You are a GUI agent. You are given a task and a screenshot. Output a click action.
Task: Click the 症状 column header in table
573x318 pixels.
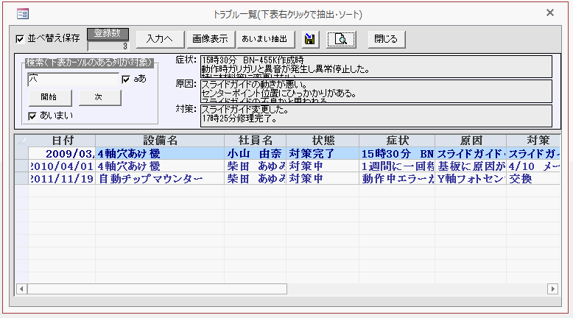[x=397, y=141]
